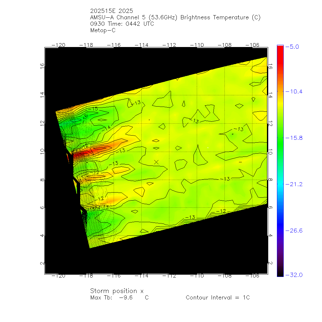Click the -110 longitude label on top axis
This screenshot has width=322, height=322.
pyautogui.click(x=197, y=45)
